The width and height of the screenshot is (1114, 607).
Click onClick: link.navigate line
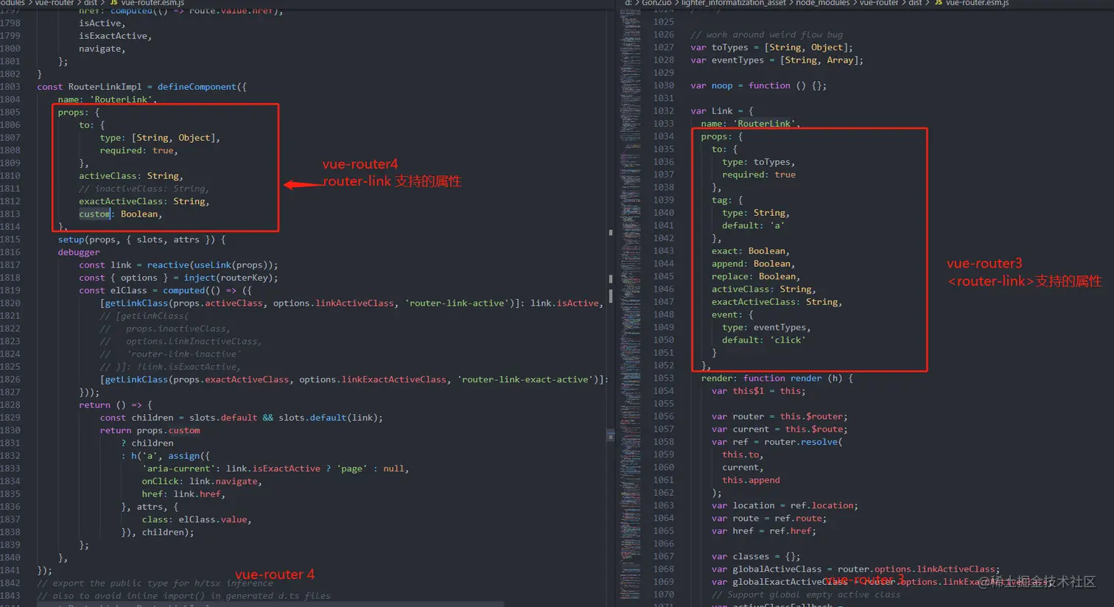point(202,481)
